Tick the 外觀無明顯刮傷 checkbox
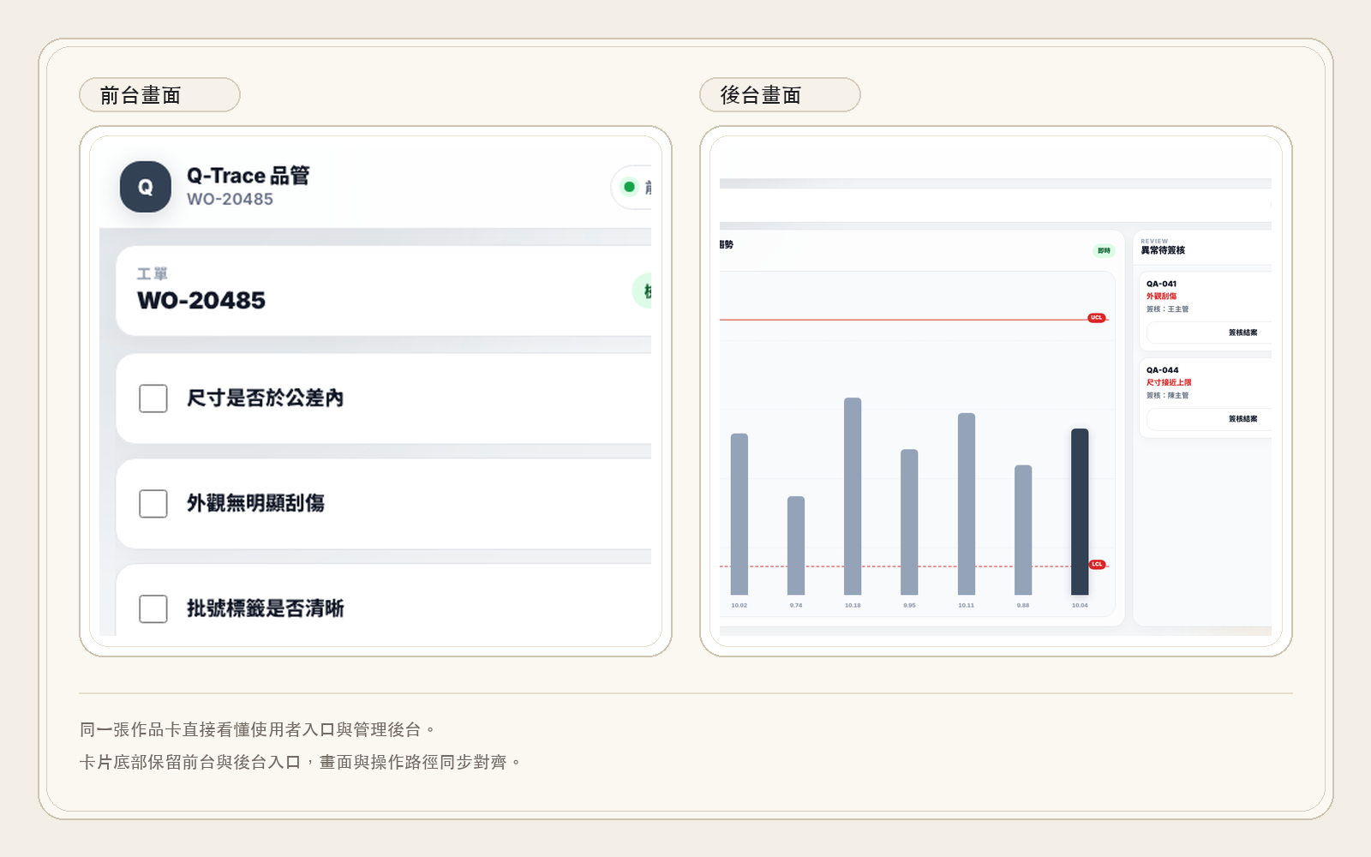 153,504
